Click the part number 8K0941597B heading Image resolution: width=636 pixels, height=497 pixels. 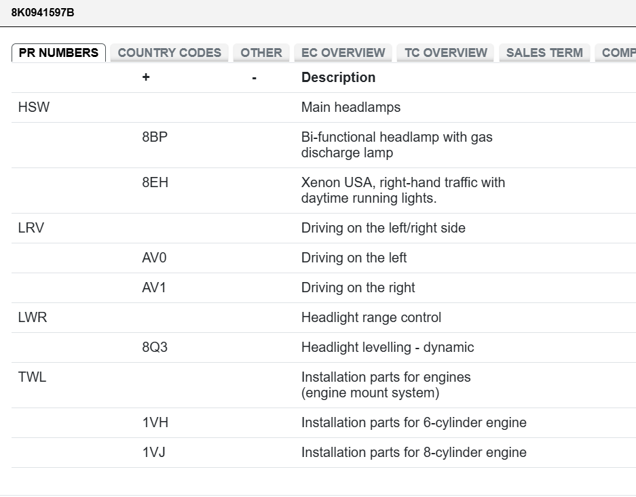point(43,12)
